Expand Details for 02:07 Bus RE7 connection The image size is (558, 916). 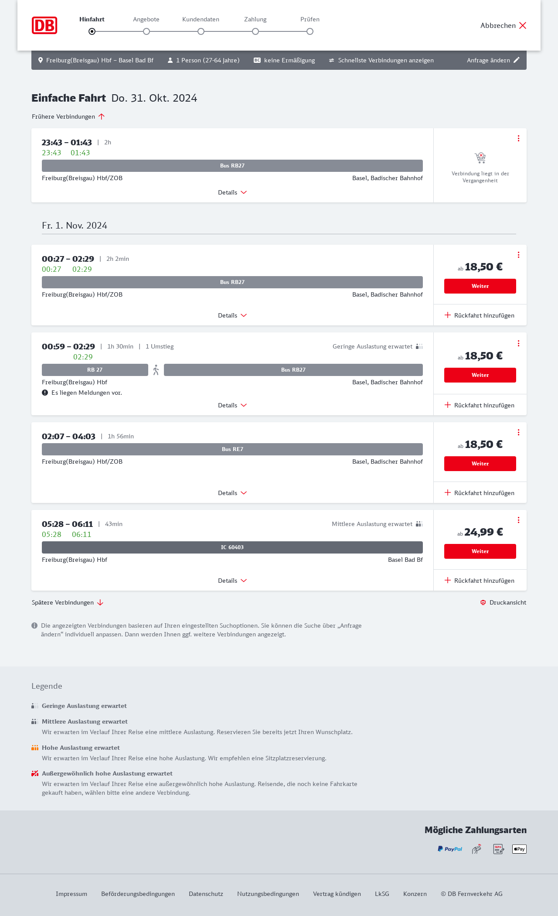click(x=232, y=493)
